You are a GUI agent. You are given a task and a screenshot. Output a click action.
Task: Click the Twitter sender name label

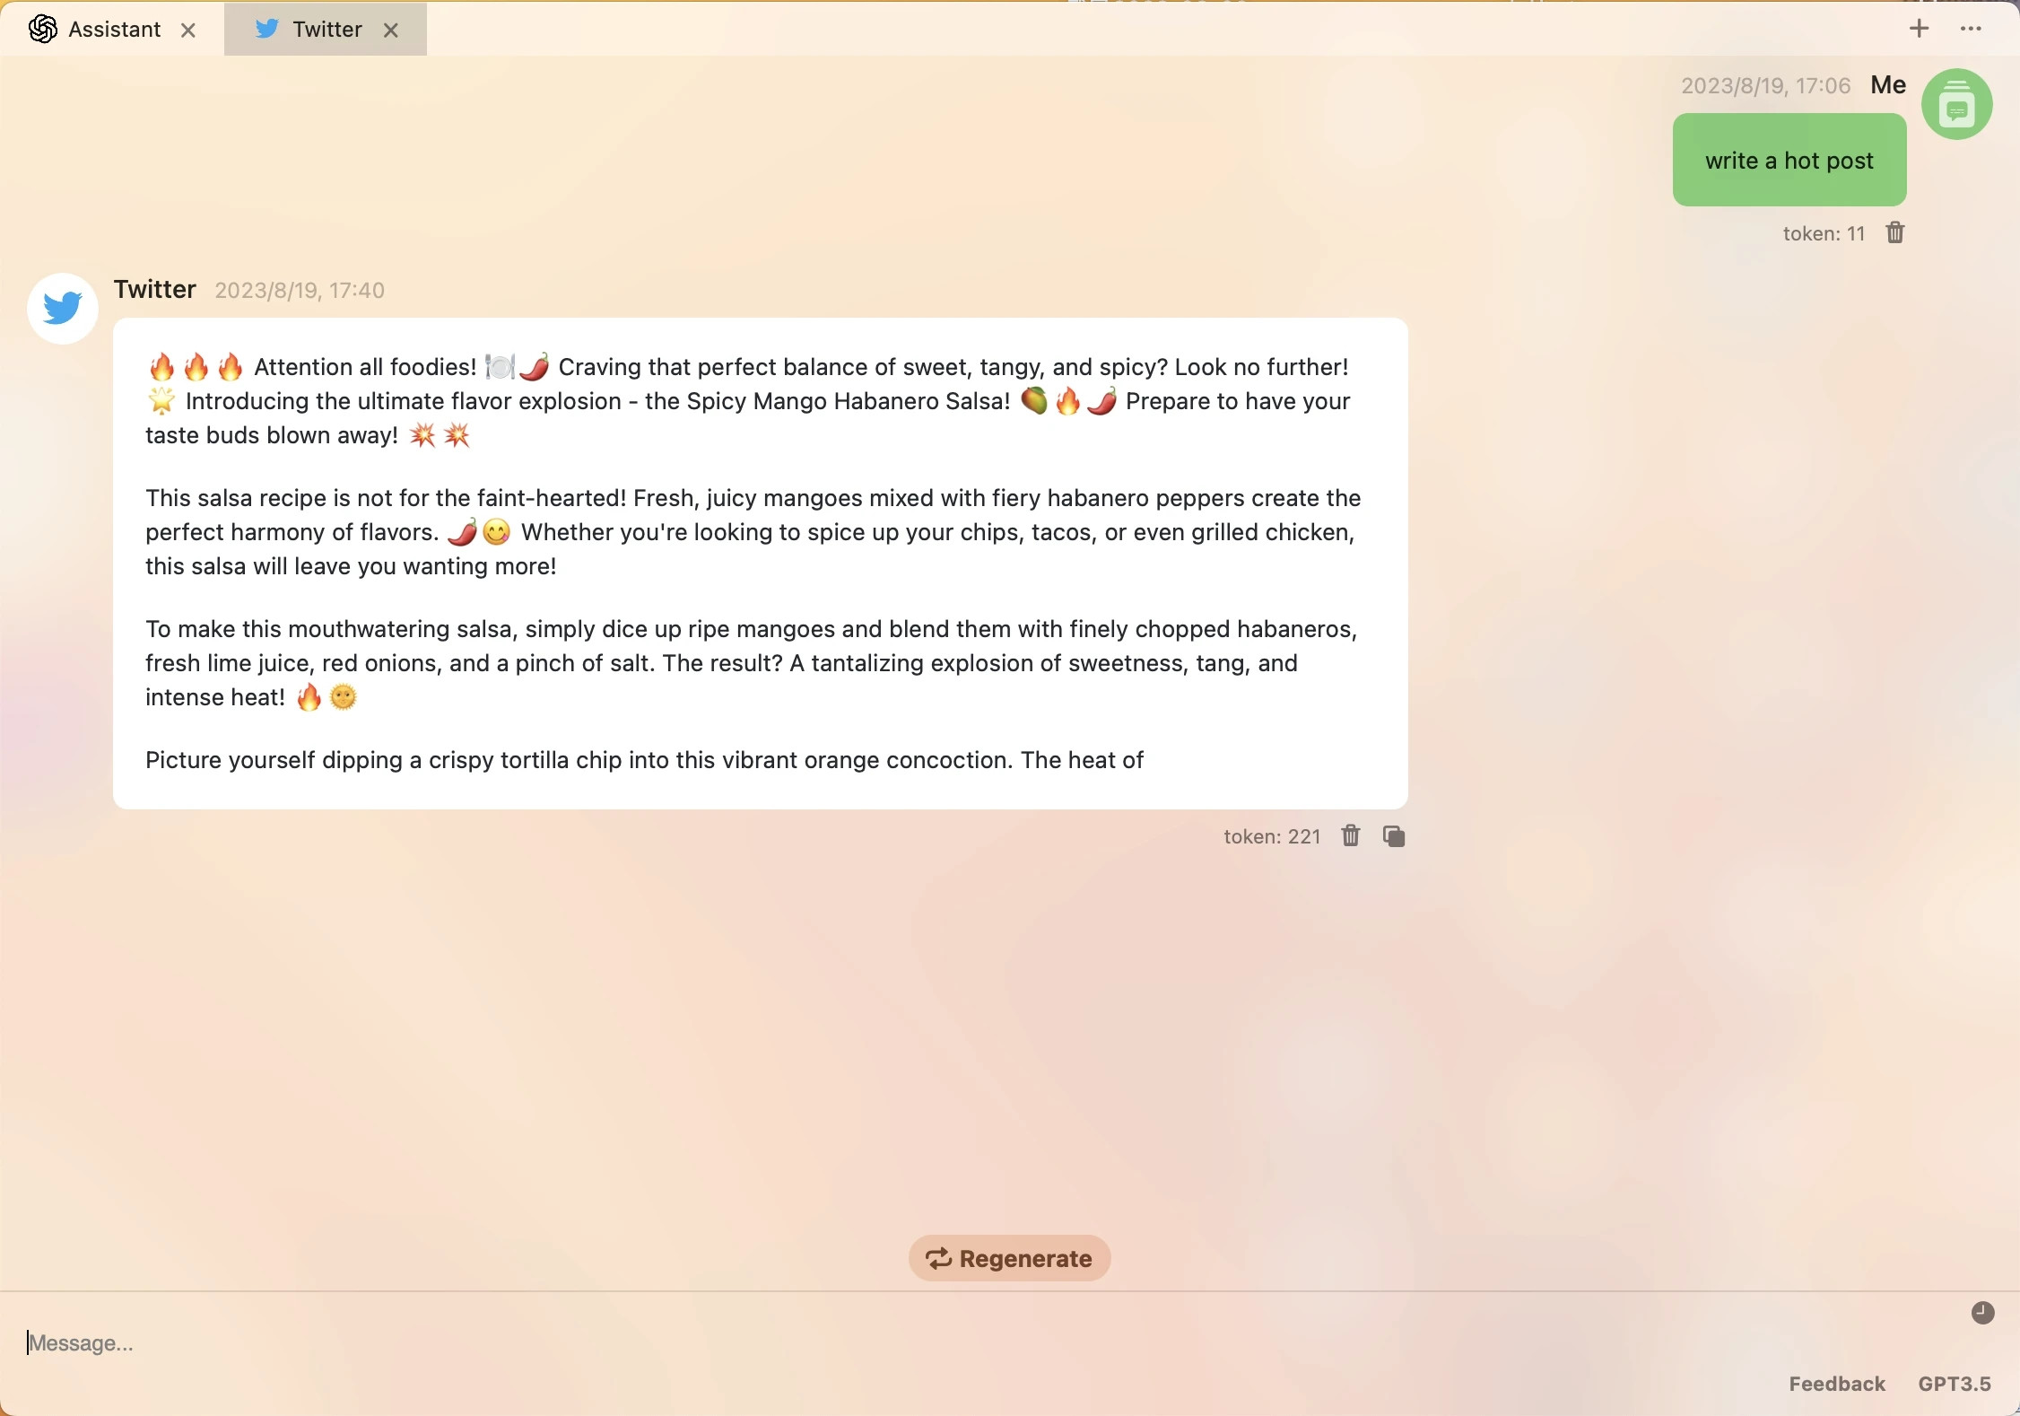click(x=154, y=289)
